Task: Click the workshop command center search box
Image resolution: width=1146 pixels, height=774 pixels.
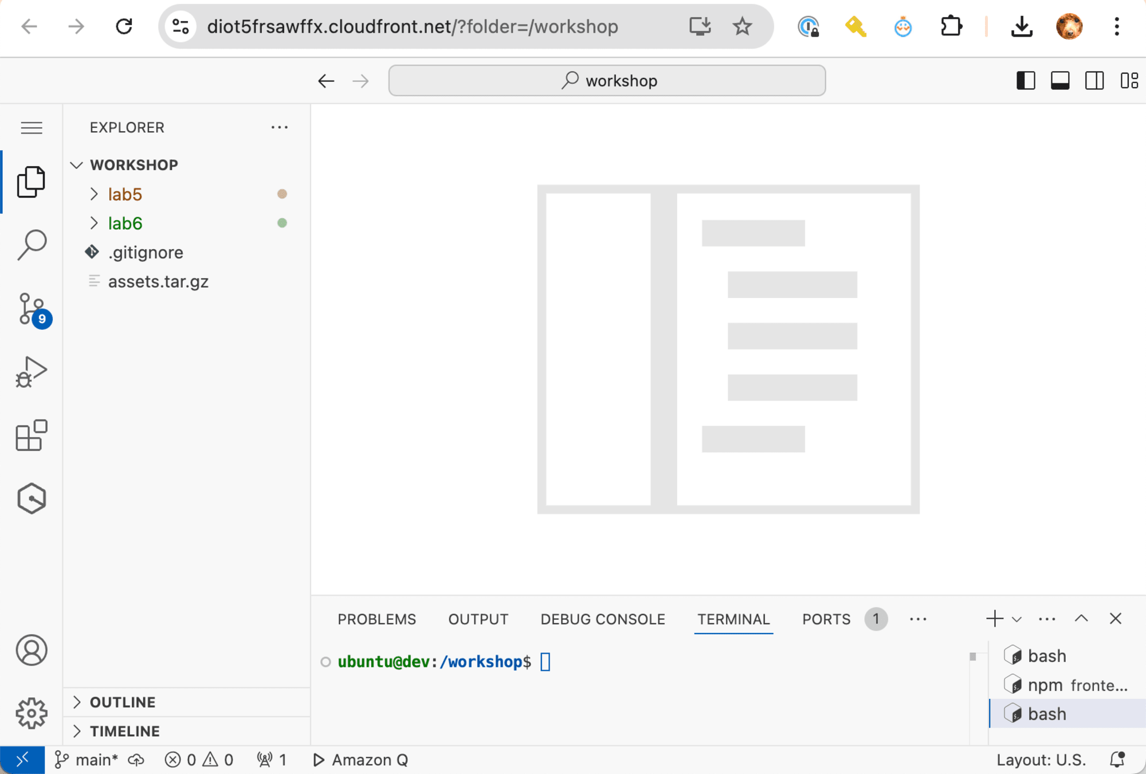Action: [x=607, y=81]
